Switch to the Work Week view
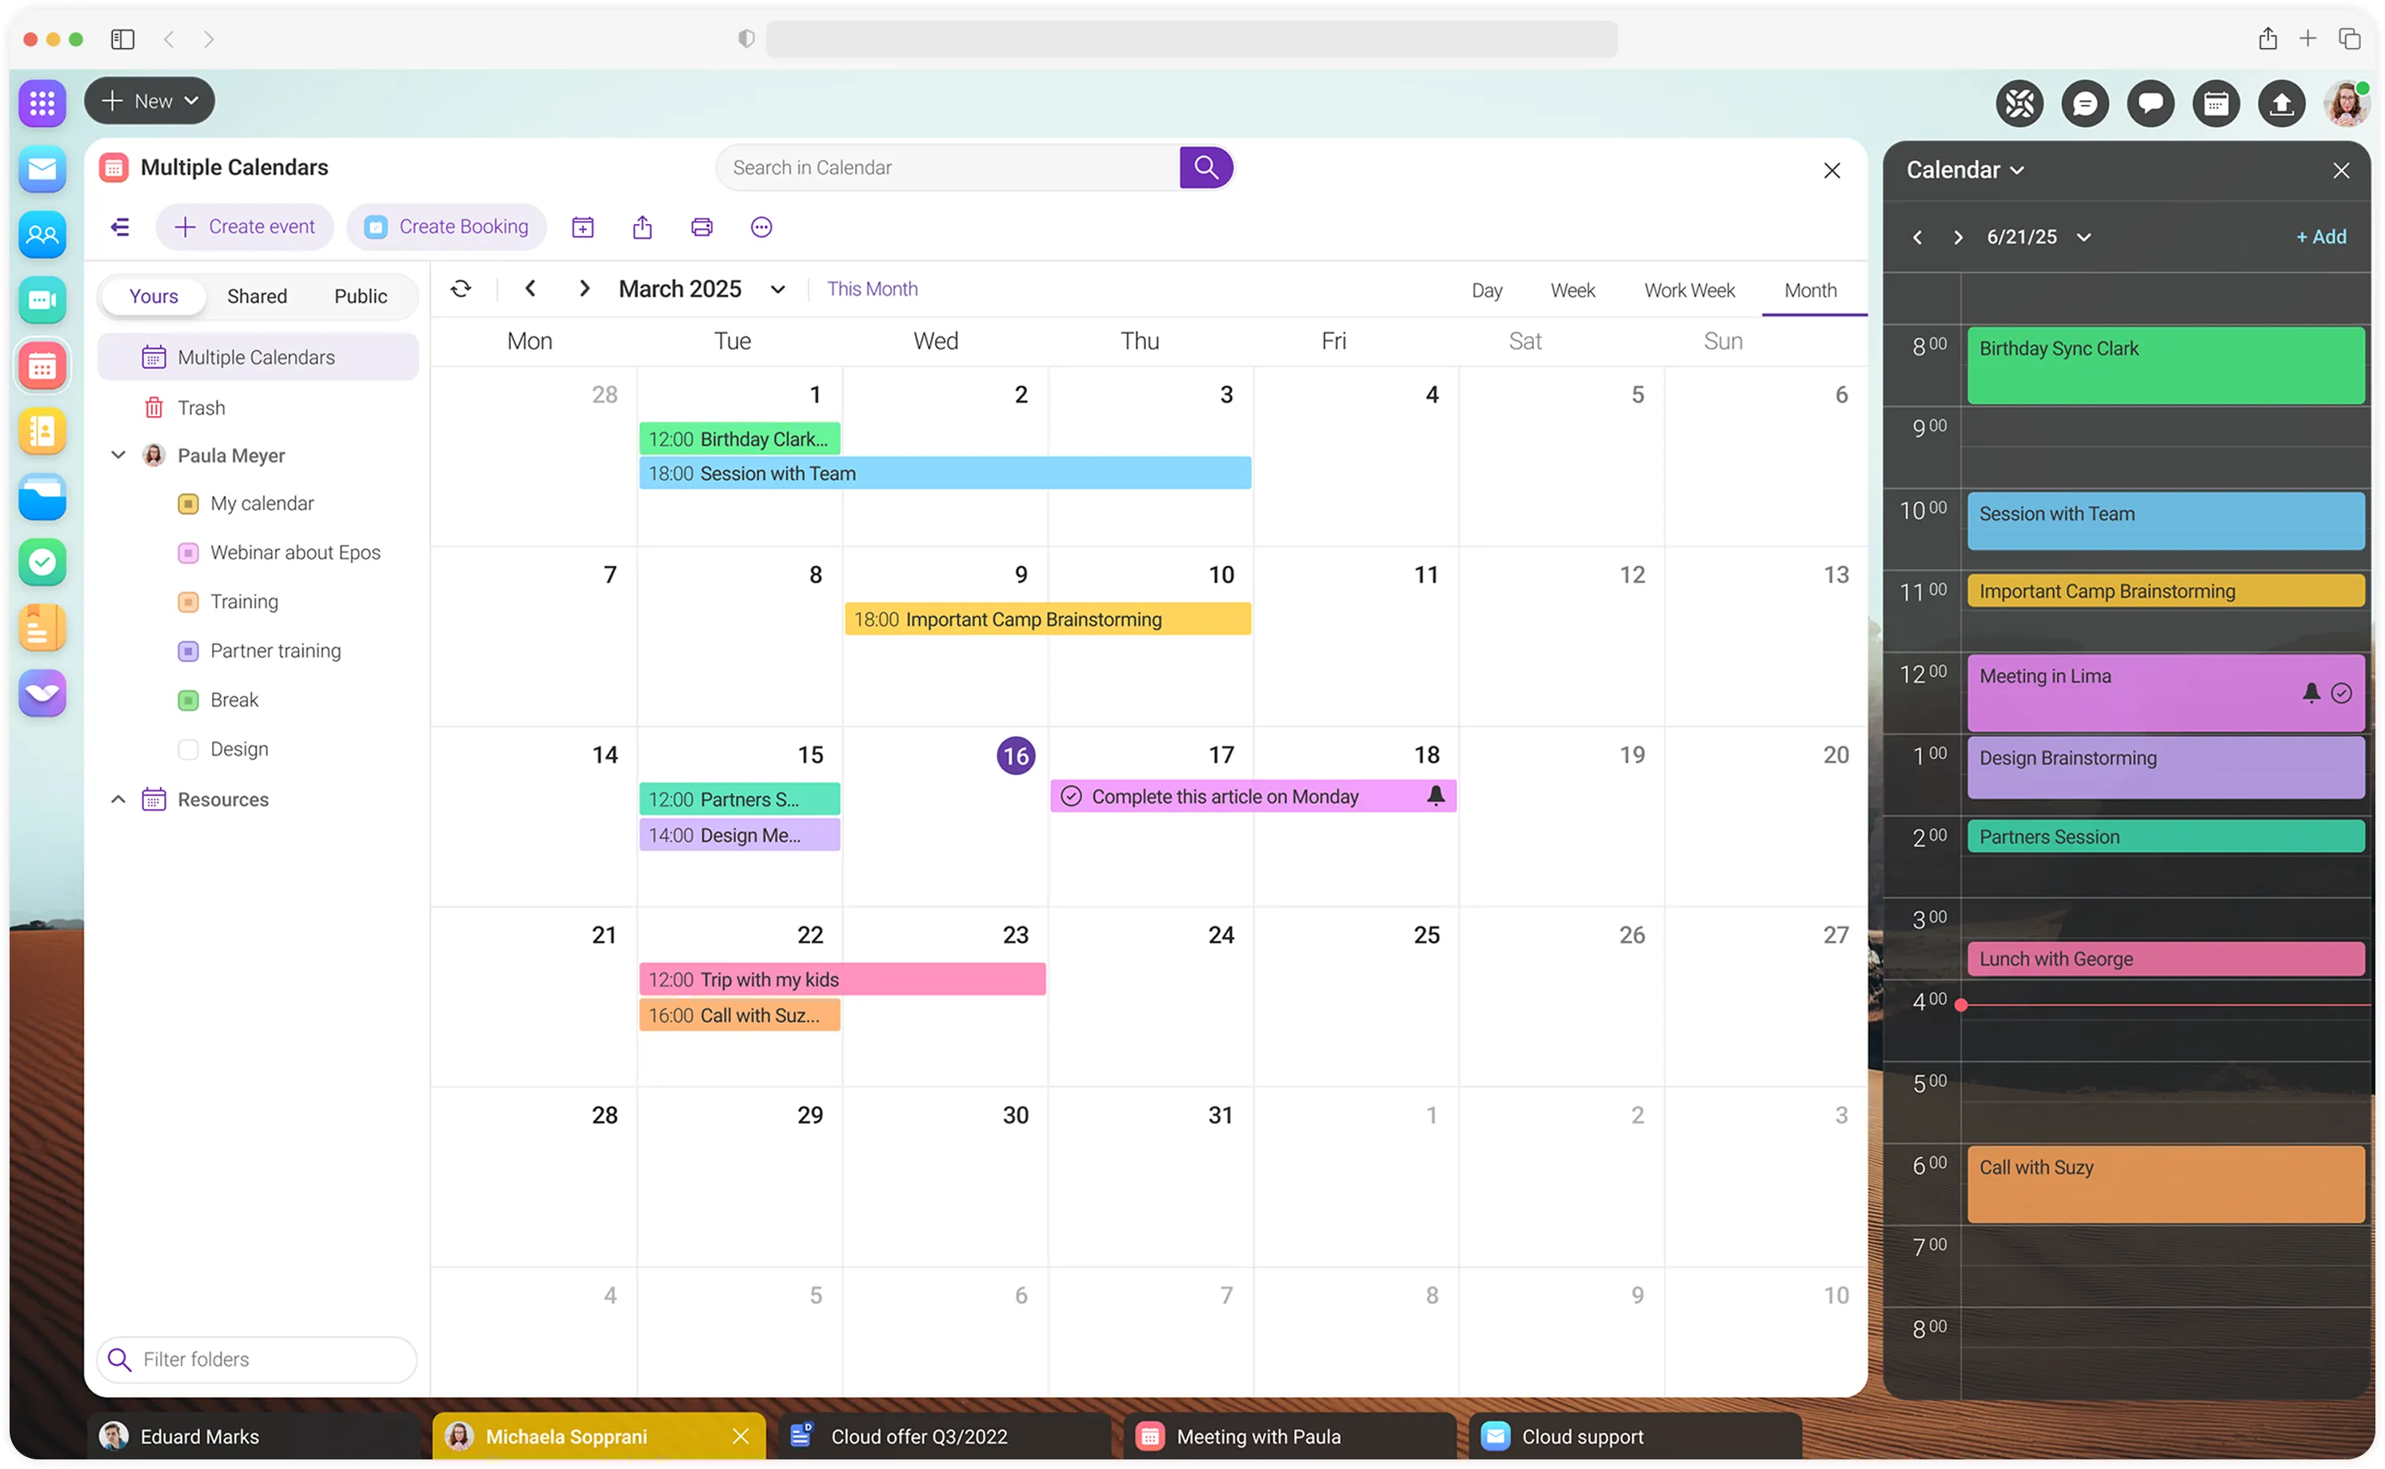 1688,290
